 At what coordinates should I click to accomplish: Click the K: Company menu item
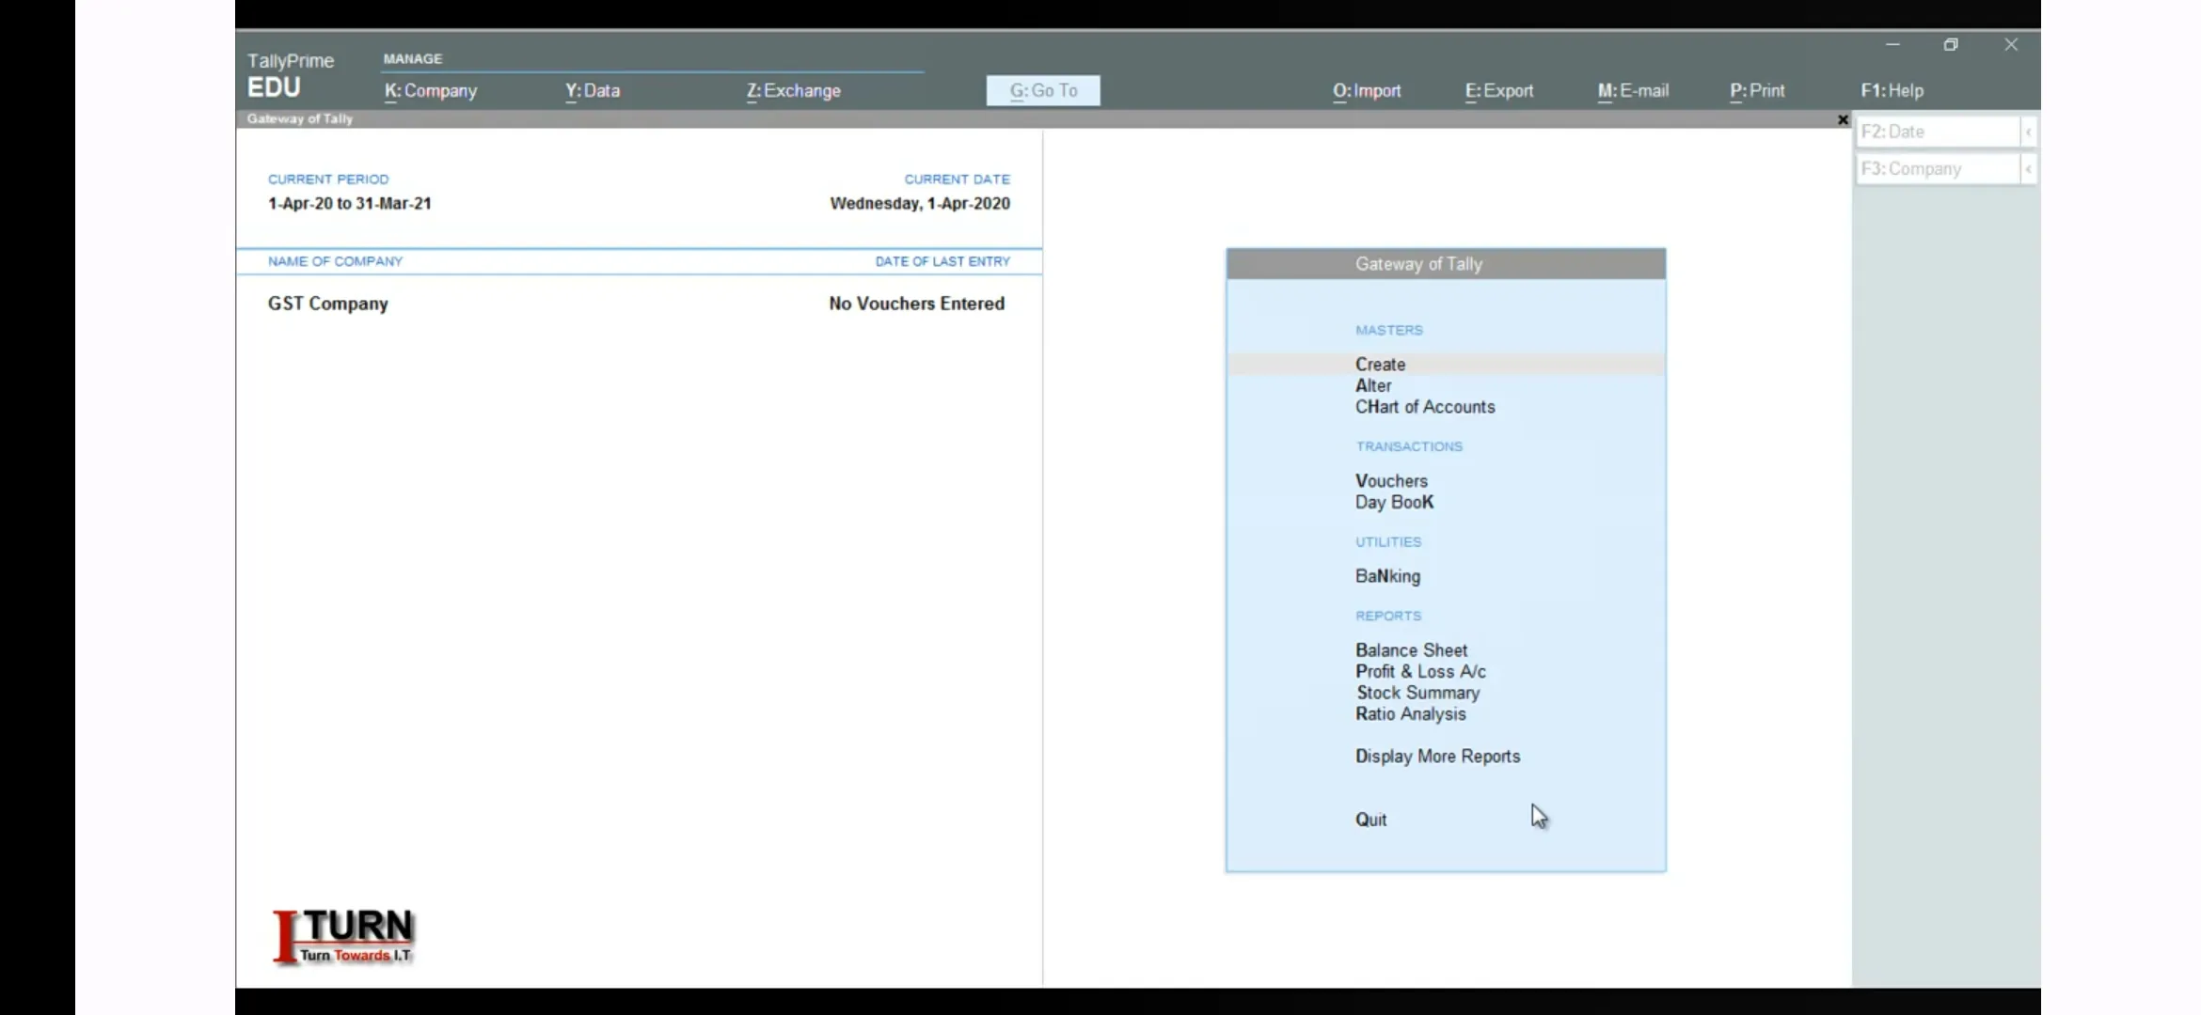pyautogui.click(x=431, y=89)
